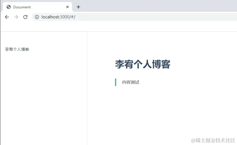Open the sidebar link 李宥个人博客
Image resolution: width=237 pixels, height=145 pixels.
click(x=17, y=49)
